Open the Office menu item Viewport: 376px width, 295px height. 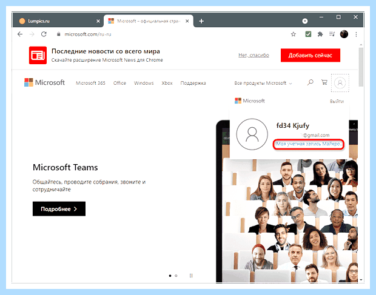(119, 83)
